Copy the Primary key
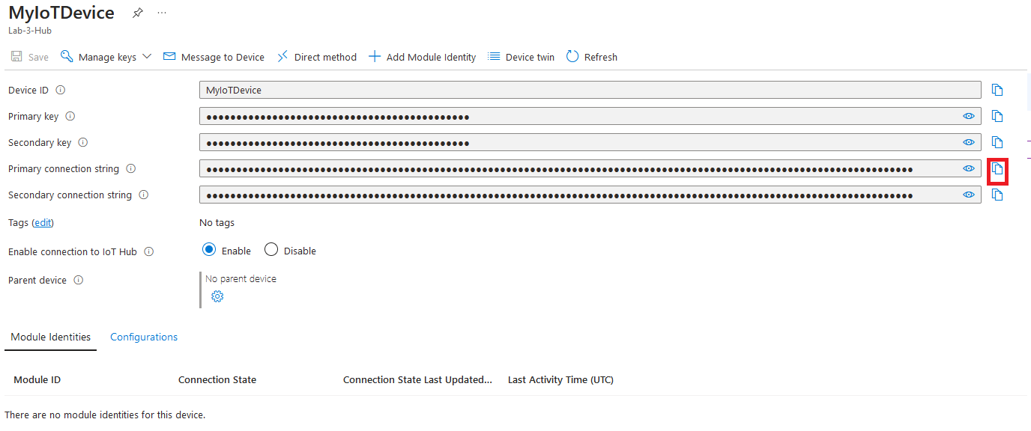 (997, 116)
